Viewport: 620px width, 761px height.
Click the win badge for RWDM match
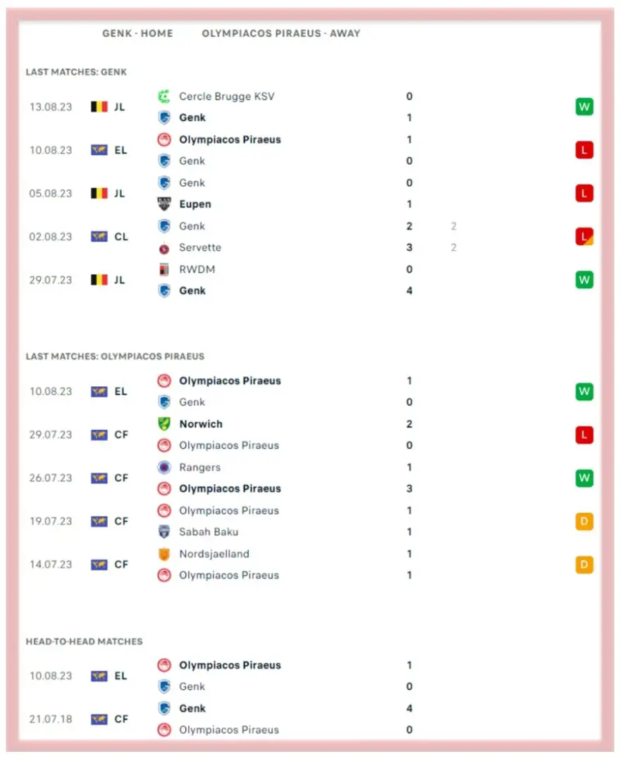click(x=584, y=280)
